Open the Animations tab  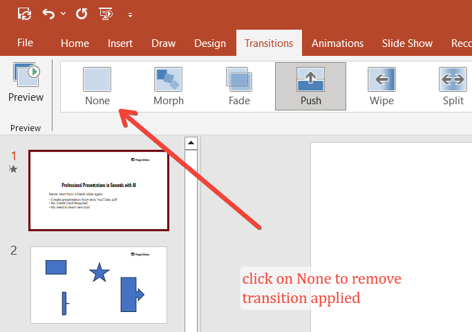tap(337, 43)
